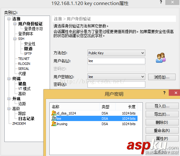The image size is (180, 156).
Task: Click the lee key icon in list
Action: tap(54, 119)
